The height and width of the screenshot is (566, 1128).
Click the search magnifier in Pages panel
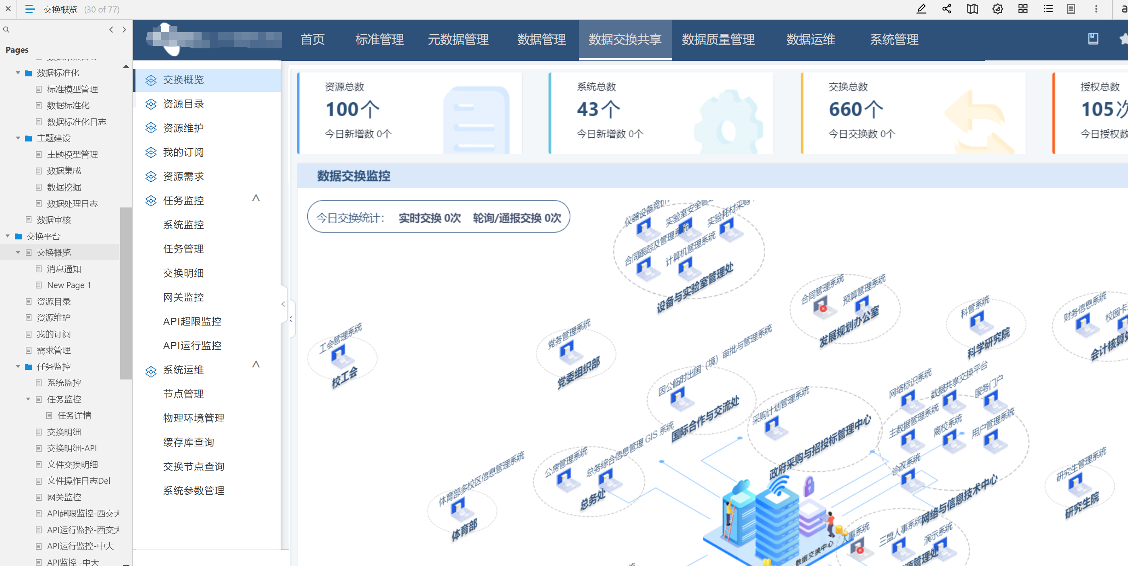click(x=6, y=30)
